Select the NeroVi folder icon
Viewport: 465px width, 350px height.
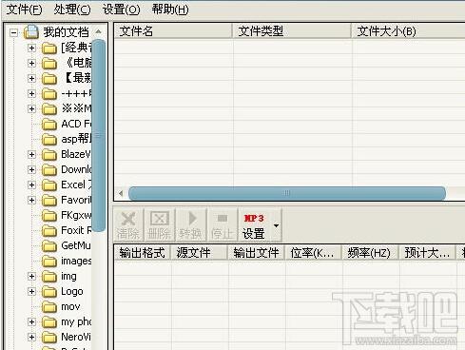[x=49, y=338]
